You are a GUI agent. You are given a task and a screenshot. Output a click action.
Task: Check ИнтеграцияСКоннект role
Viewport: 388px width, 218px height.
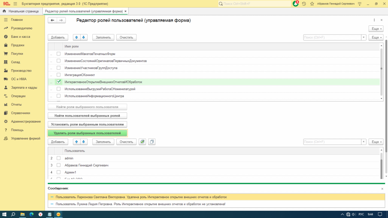pyautogui.click(x=59, y=75)
